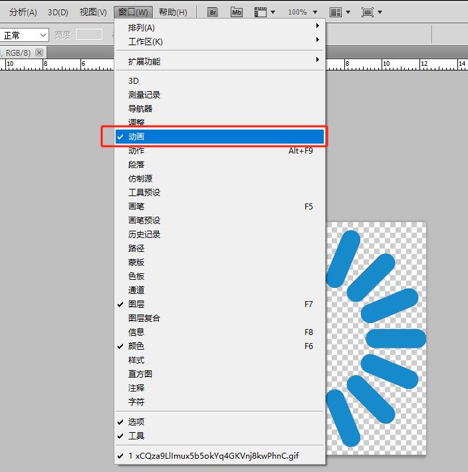Expand the view extras dropdown arrow
Screen dimensions: 468x472
point(273,13)
